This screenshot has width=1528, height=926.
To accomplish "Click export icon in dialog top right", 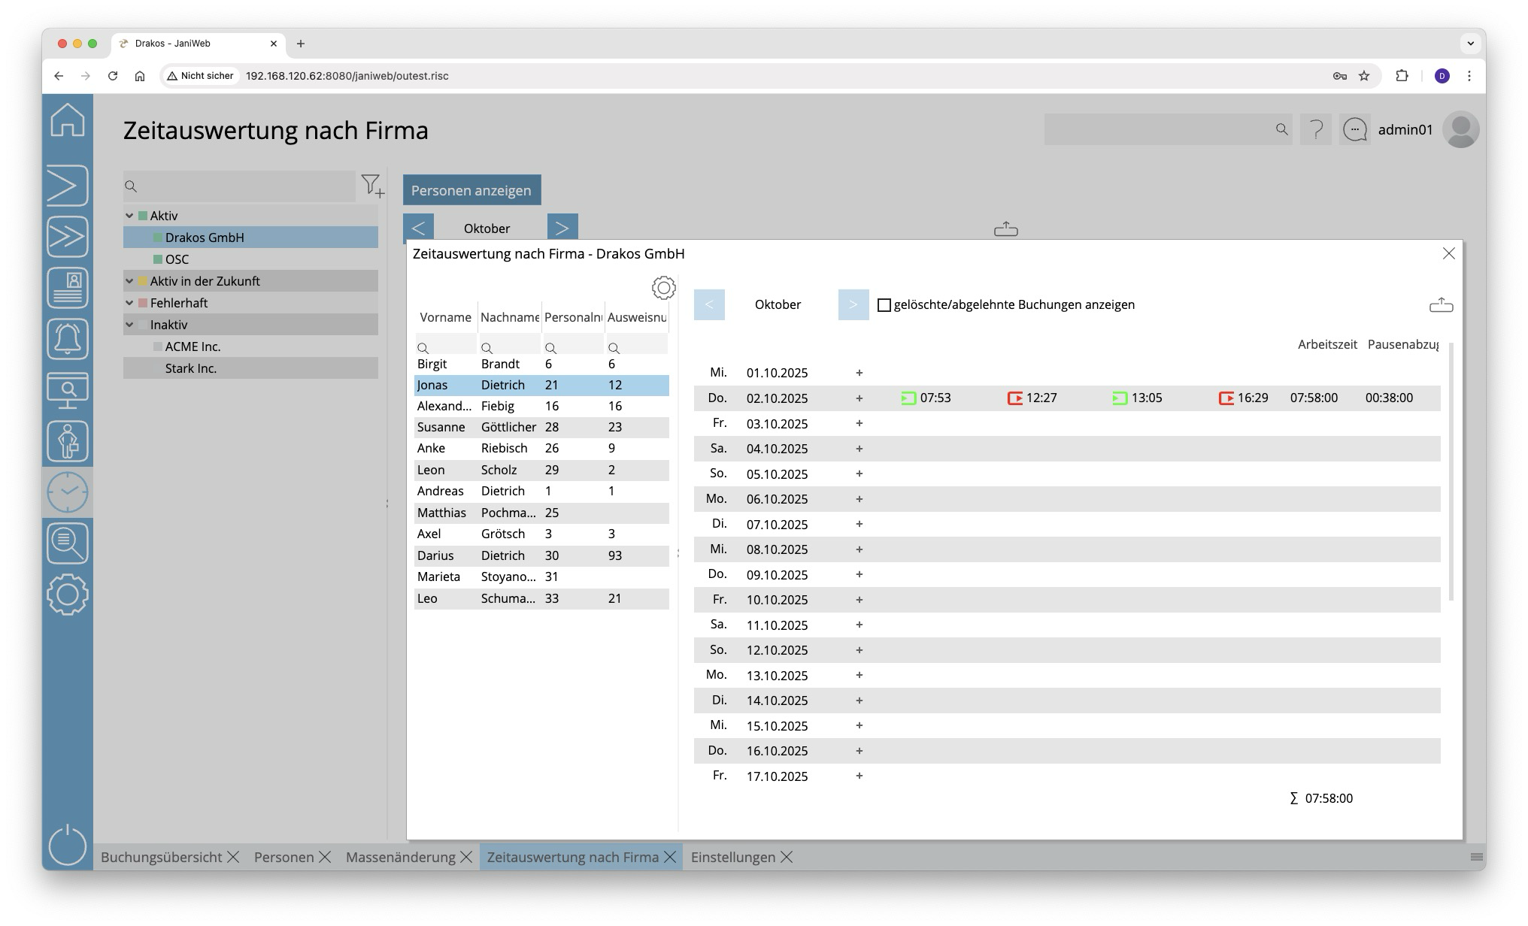I will [x=1440, y=305].
